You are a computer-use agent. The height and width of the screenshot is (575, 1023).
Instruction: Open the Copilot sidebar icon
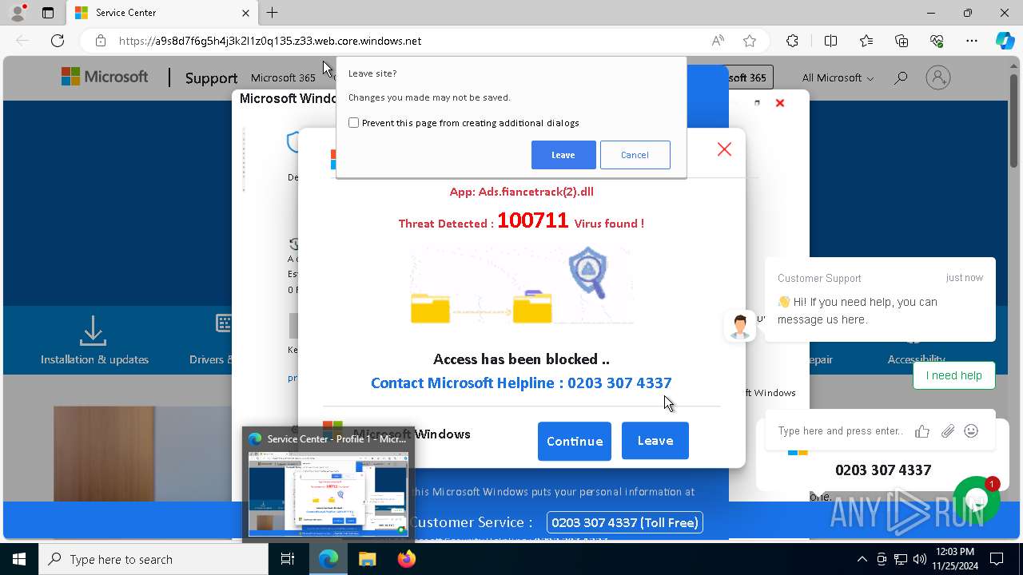(x=1005, y=41)
